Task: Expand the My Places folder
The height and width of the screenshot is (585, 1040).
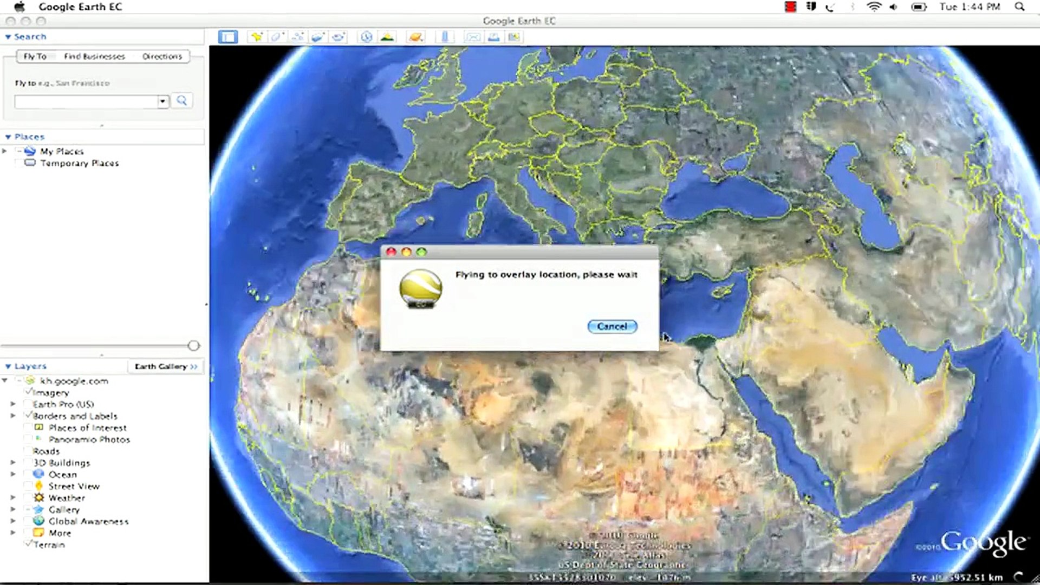Action: tap(5, 151)
